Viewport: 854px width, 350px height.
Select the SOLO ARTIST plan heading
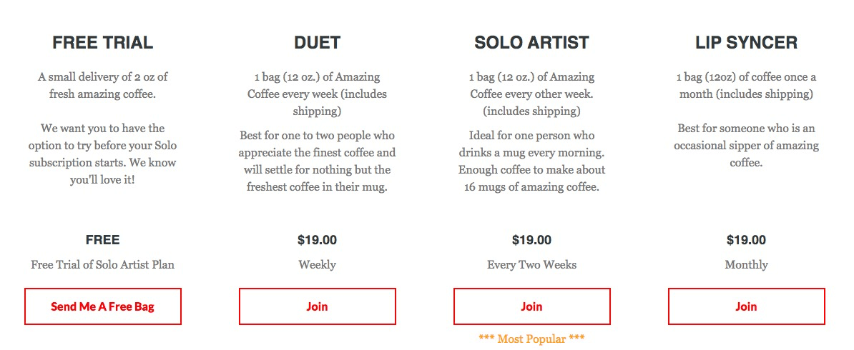[531, 42]
